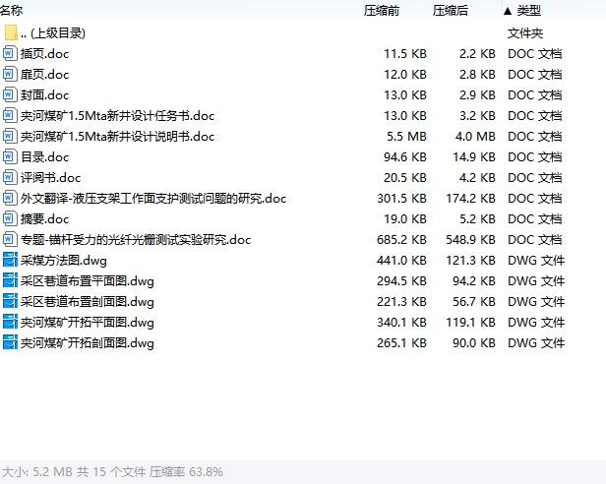Screen dimensions: 606x484
Task: Click the DWG icon for 采煤方法图.dwg
Action: (x=10, y=260)
